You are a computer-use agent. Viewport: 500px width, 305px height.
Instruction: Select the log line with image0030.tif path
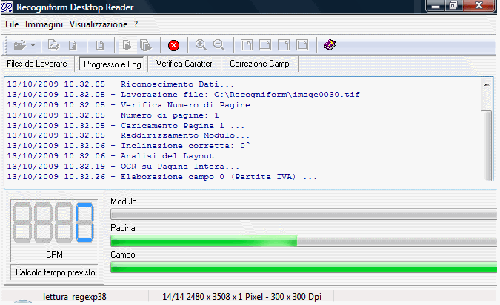[x=184, y=95]
